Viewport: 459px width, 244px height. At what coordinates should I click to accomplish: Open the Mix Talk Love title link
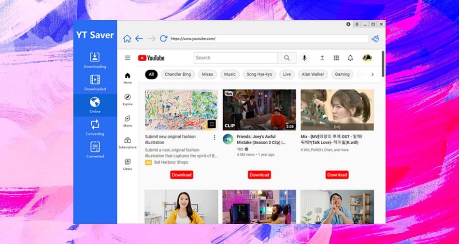coord(331,139)
